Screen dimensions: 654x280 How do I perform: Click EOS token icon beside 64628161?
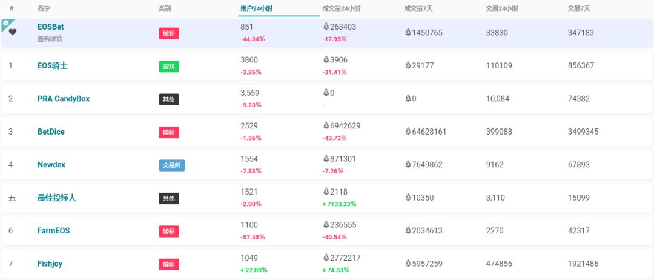point(408,132)
